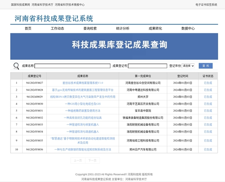Open the "智慧通达" bridge detection achievement link
The height and width of the screenshot is (182, 225).
click(x=83, y=141)
